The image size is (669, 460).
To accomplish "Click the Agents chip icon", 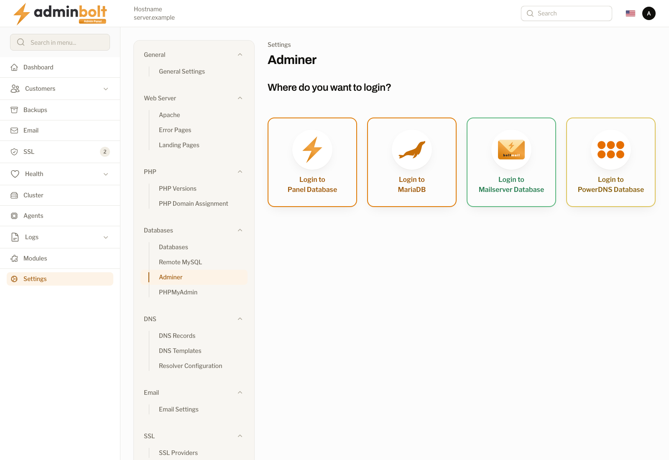I will tap(14, 216).
